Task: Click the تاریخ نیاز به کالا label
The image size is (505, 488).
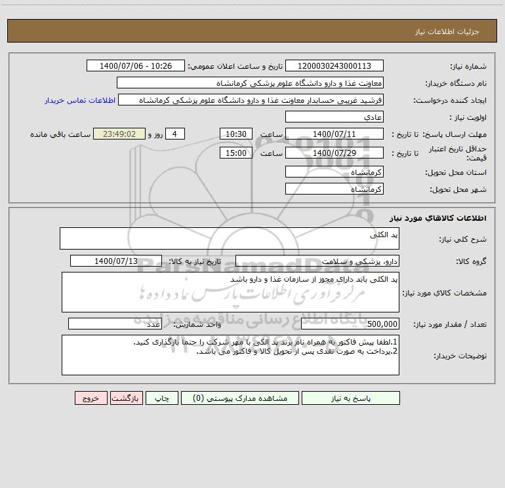Action: [195, 261]
